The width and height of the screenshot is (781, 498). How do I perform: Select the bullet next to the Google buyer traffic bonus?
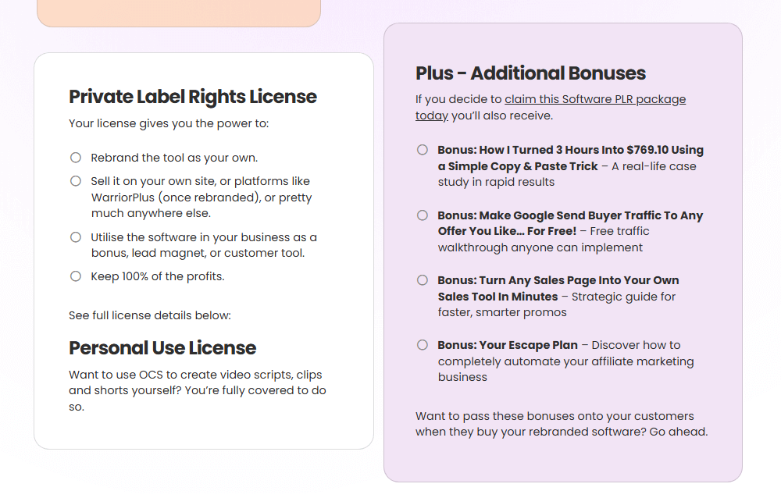click(x=423, y=215)
